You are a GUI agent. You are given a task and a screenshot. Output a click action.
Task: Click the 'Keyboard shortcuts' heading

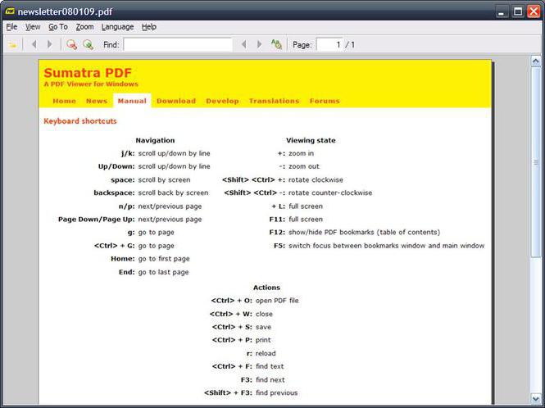tap(80, 121)
